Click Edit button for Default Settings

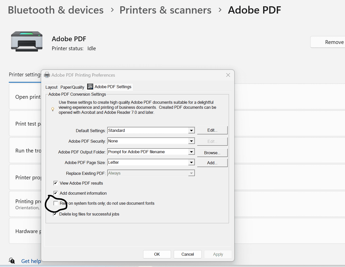212,130
